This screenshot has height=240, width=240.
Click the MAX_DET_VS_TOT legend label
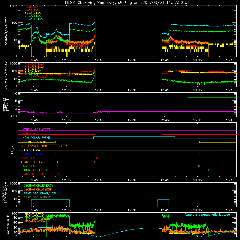pos(37,220)
